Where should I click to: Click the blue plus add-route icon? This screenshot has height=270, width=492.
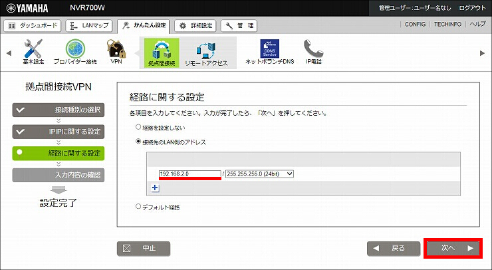click(155, 188)
